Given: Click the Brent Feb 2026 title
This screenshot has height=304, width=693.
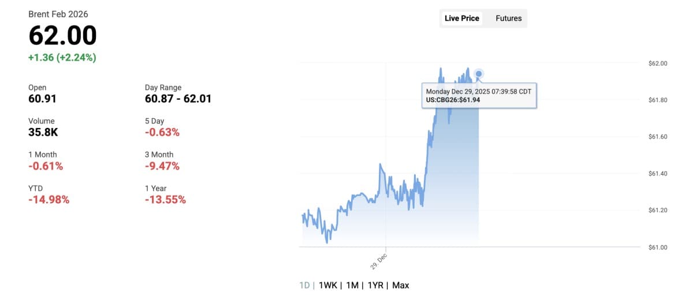Looking at the screenshot, I should coord(58,14).
